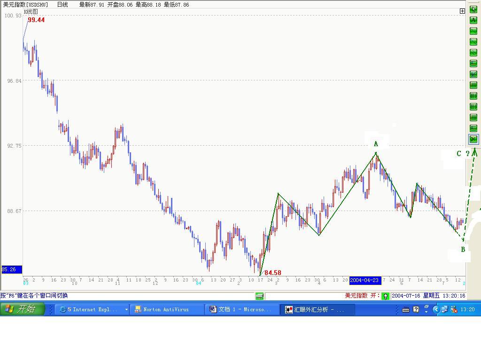
Task: Click the 88.67 price axis label
Action: [15, 211]
